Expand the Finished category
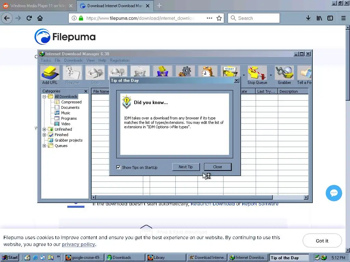 44,135
